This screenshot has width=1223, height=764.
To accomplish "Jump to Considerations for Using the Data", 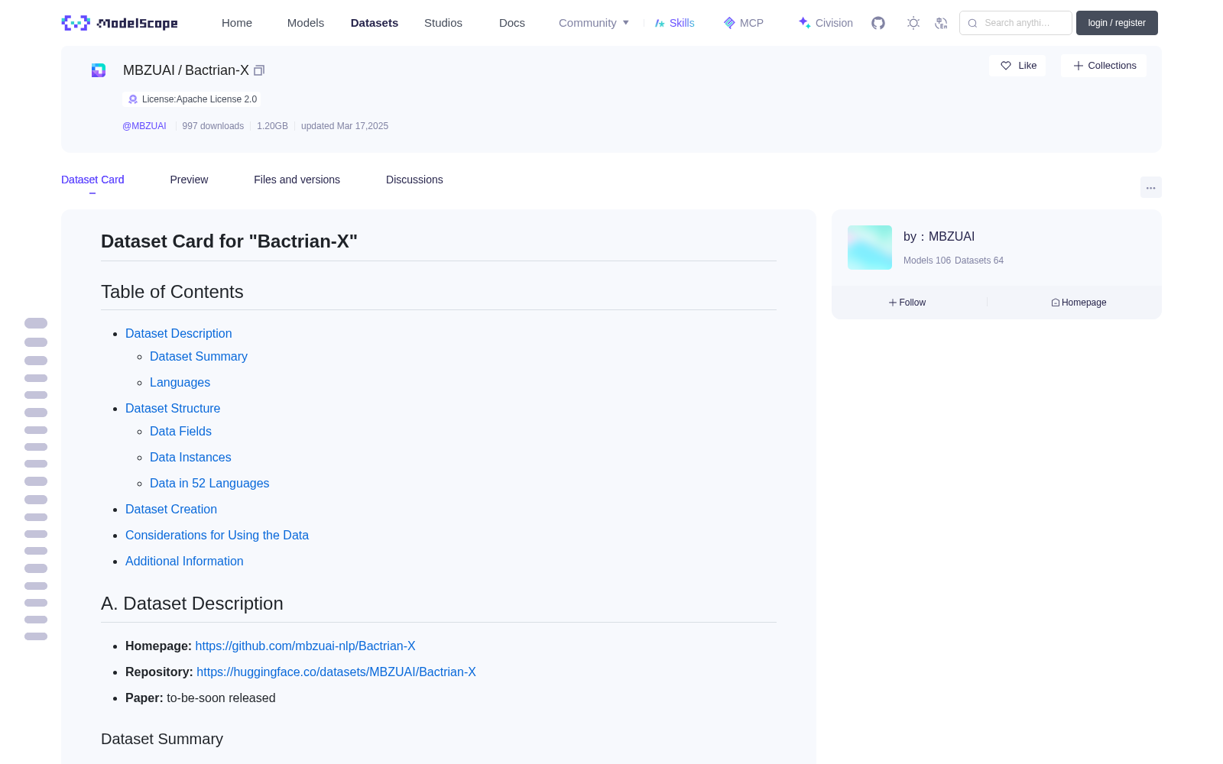I will pos(217,535).
